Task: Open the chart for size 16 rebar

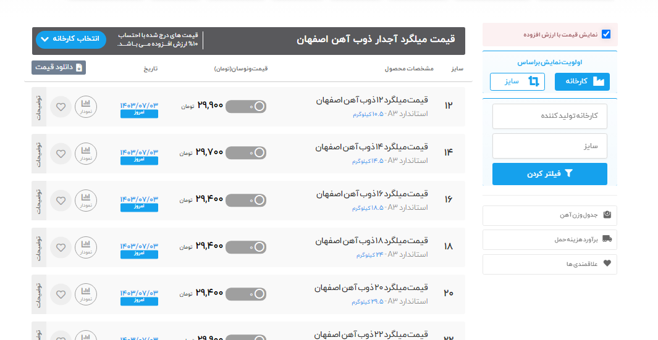Action: click(86, 201)
